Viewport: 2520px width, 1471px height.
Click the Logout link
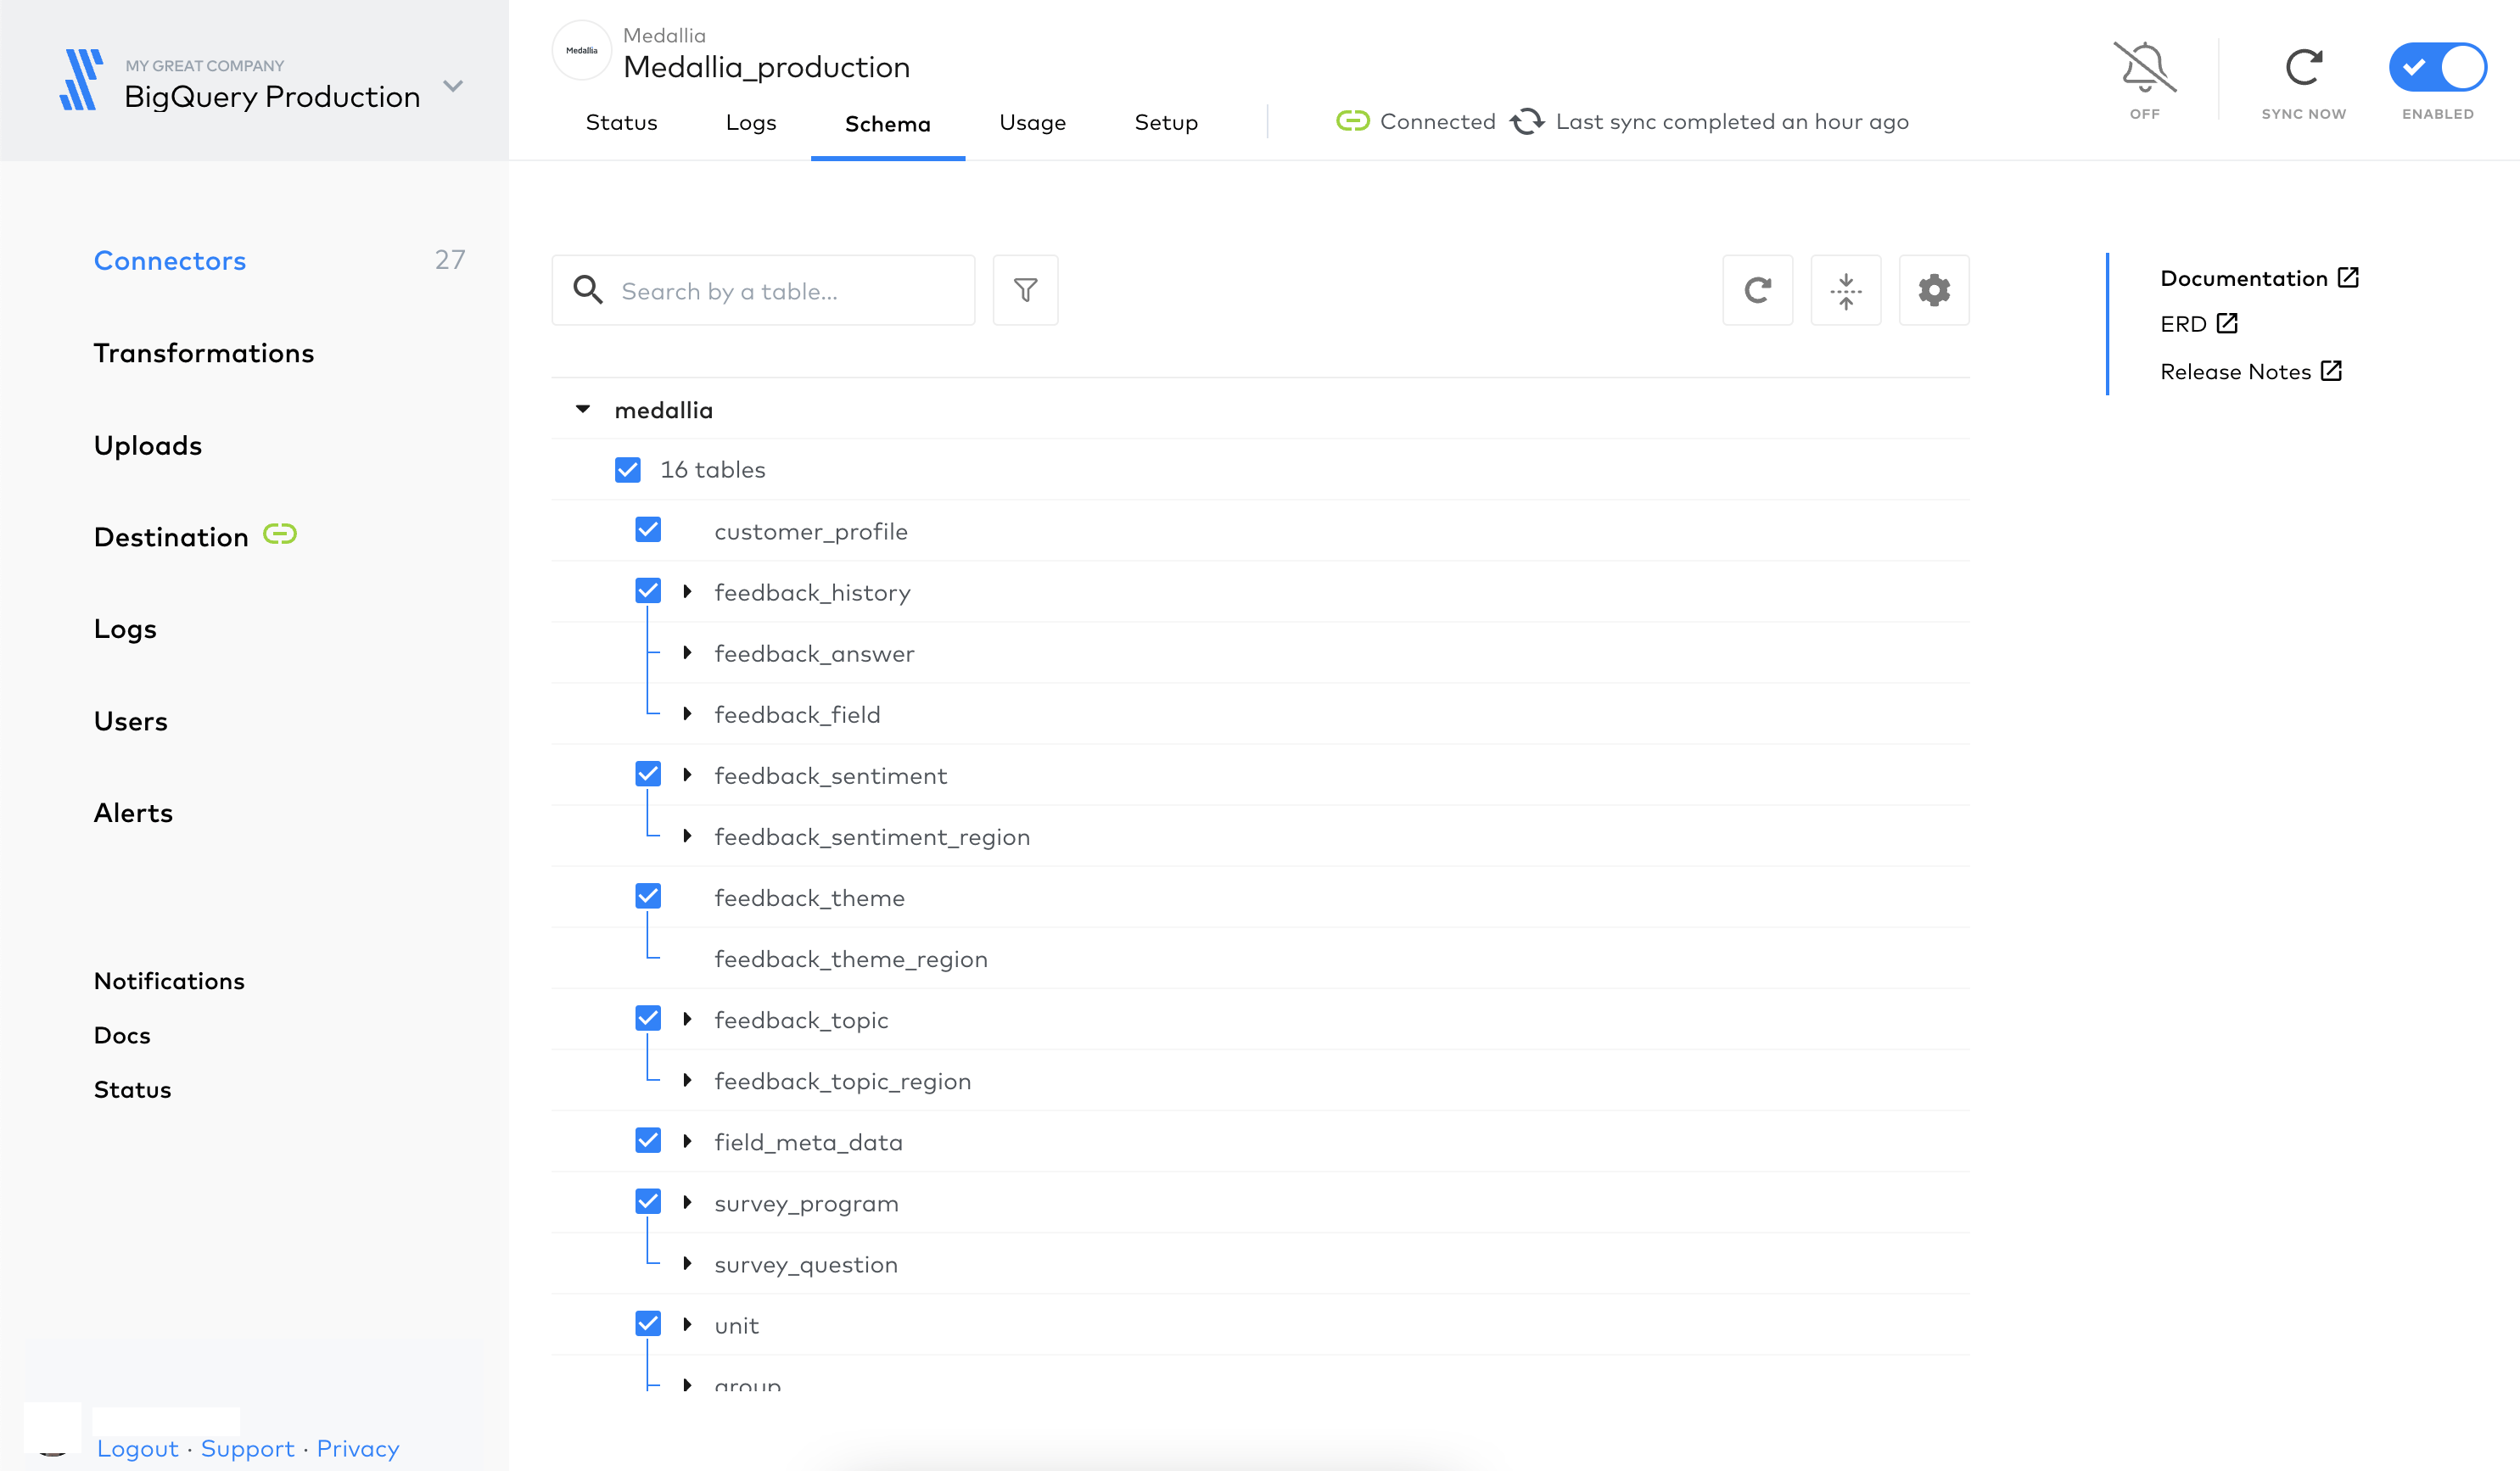click(x=137, y=1448)
